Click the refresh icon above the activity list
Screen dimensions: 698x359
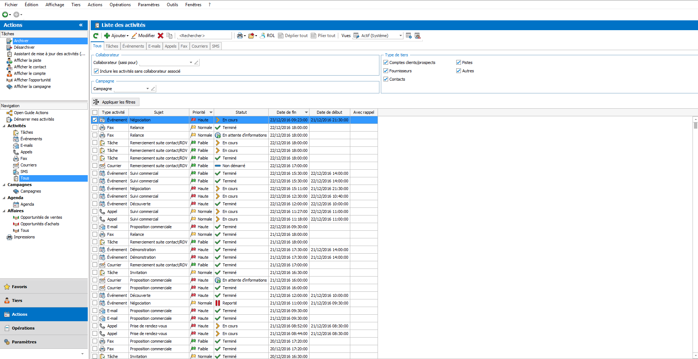point(95,35)
